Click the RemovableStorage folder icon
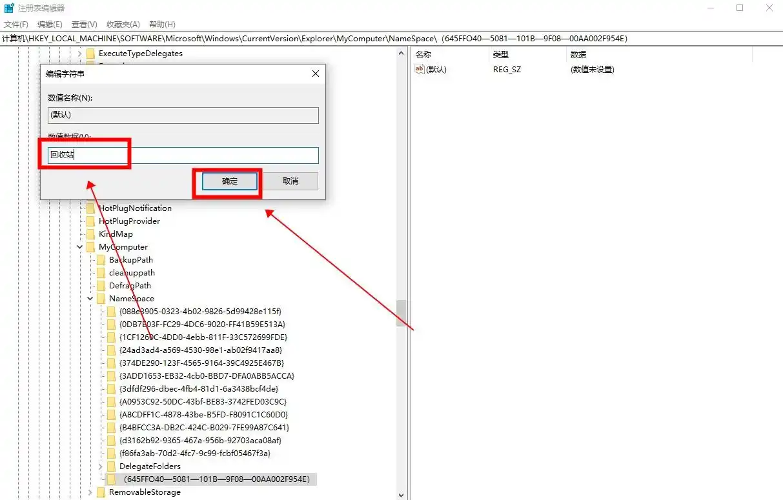The image size is (783, 500). tap(101, 492)
